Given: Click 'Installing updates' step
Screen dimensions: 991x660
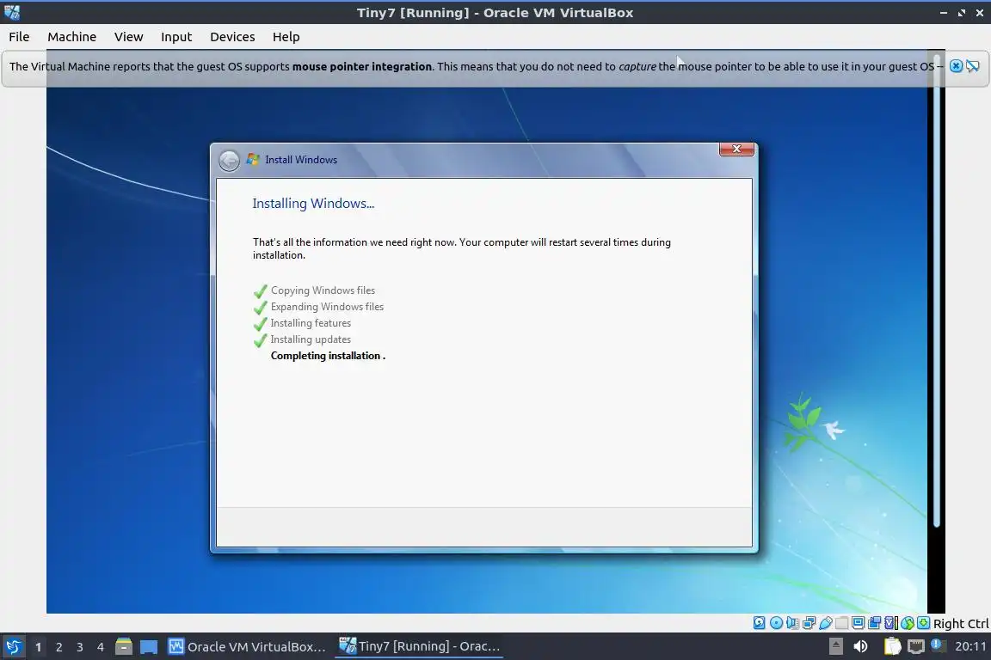Looking at the screenshot, I should point(311,339).
